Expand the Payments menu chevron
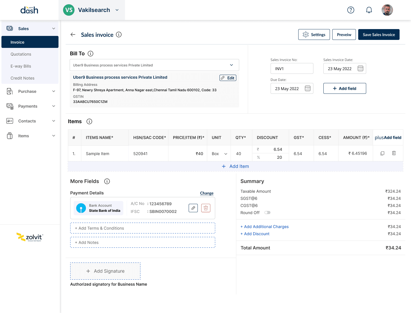The width and height of the screenshot is (411, 313). click(54, 106)
